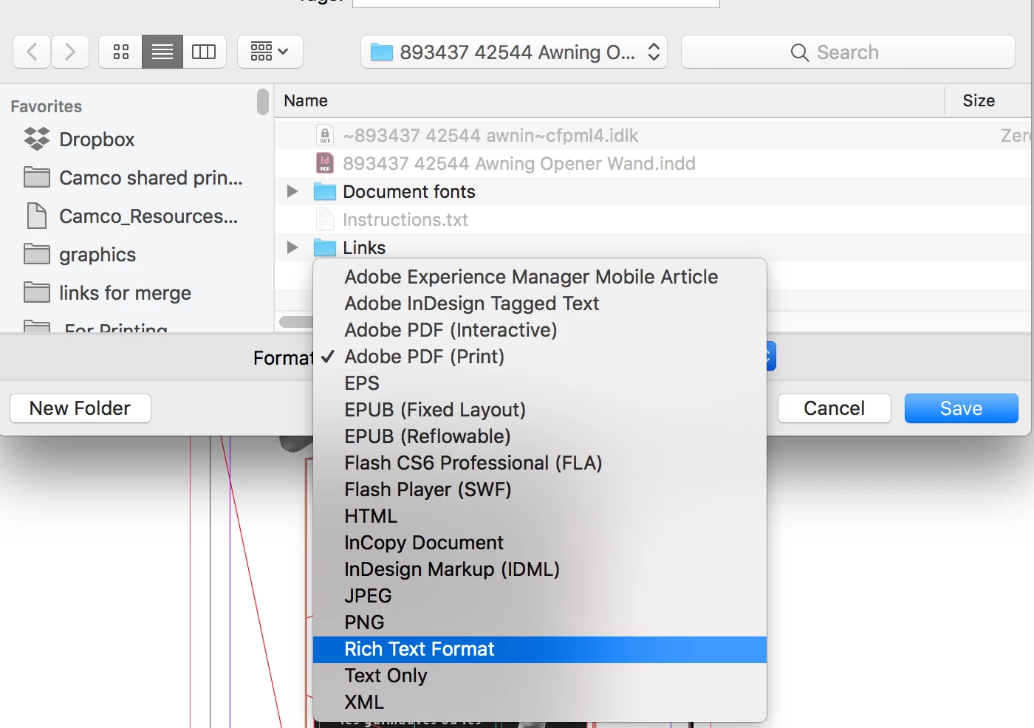The width and height of the screenshot is (1034, 728).
Task: Select the ~893437 42544 awnin~cfpml4.idlk file
Action: click(654, 135)
